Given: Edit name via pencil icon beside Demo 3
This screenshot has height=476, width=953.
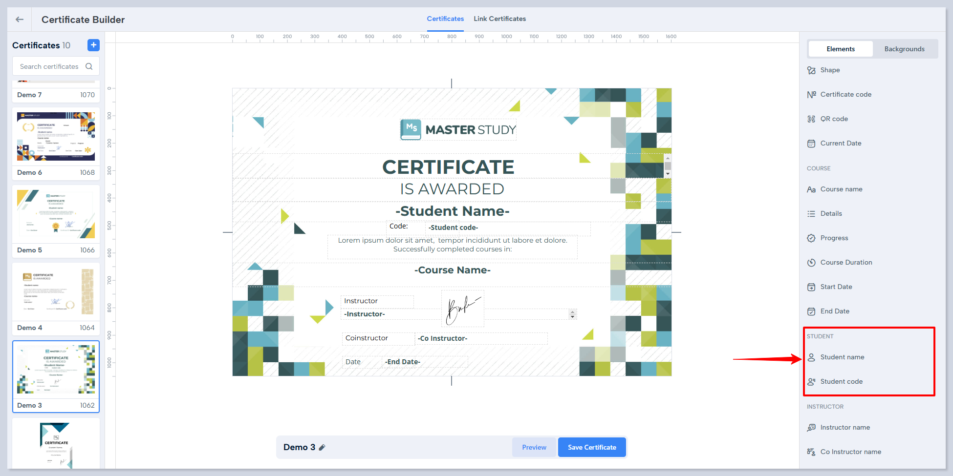Looking at the screenshot, I should pos(322,447).
